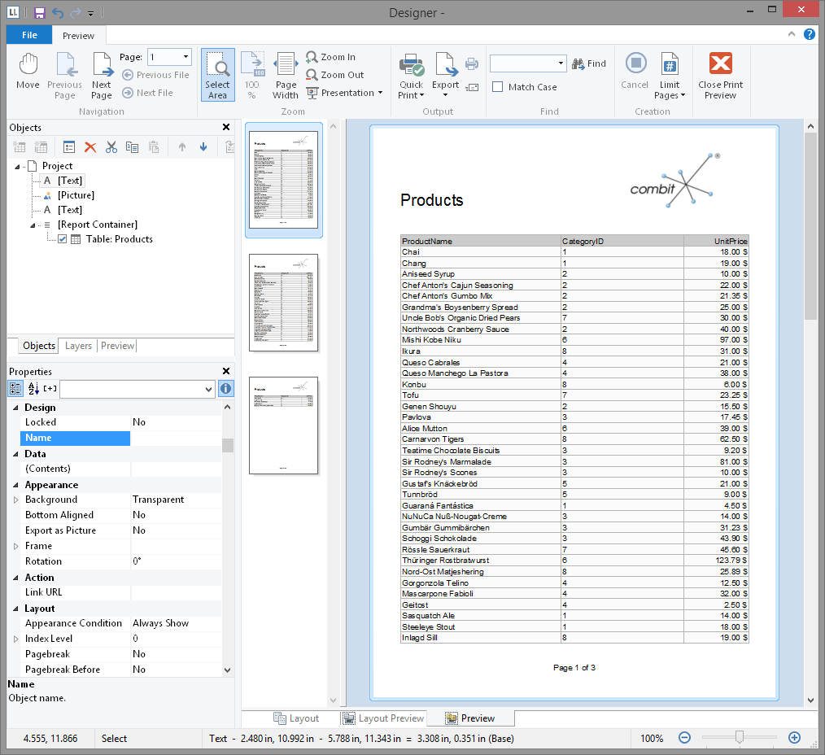The width and height of the screenshot is (825, 755).
Task: Enable the Match Case checkbox
Action: (x=498, y=87)
